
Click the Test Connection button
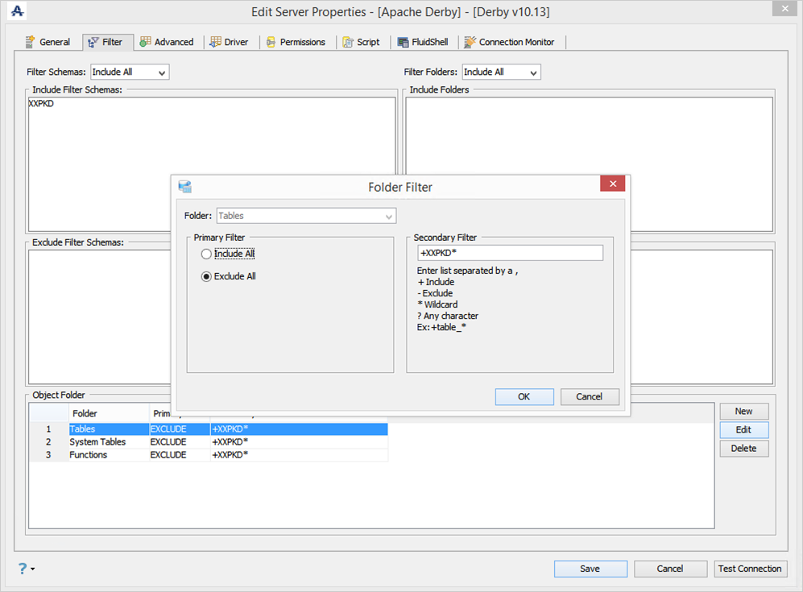coord(751,569)
